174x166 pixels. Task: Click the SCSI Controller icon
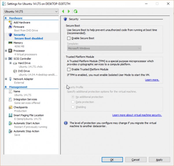click(x=10, y=59)
